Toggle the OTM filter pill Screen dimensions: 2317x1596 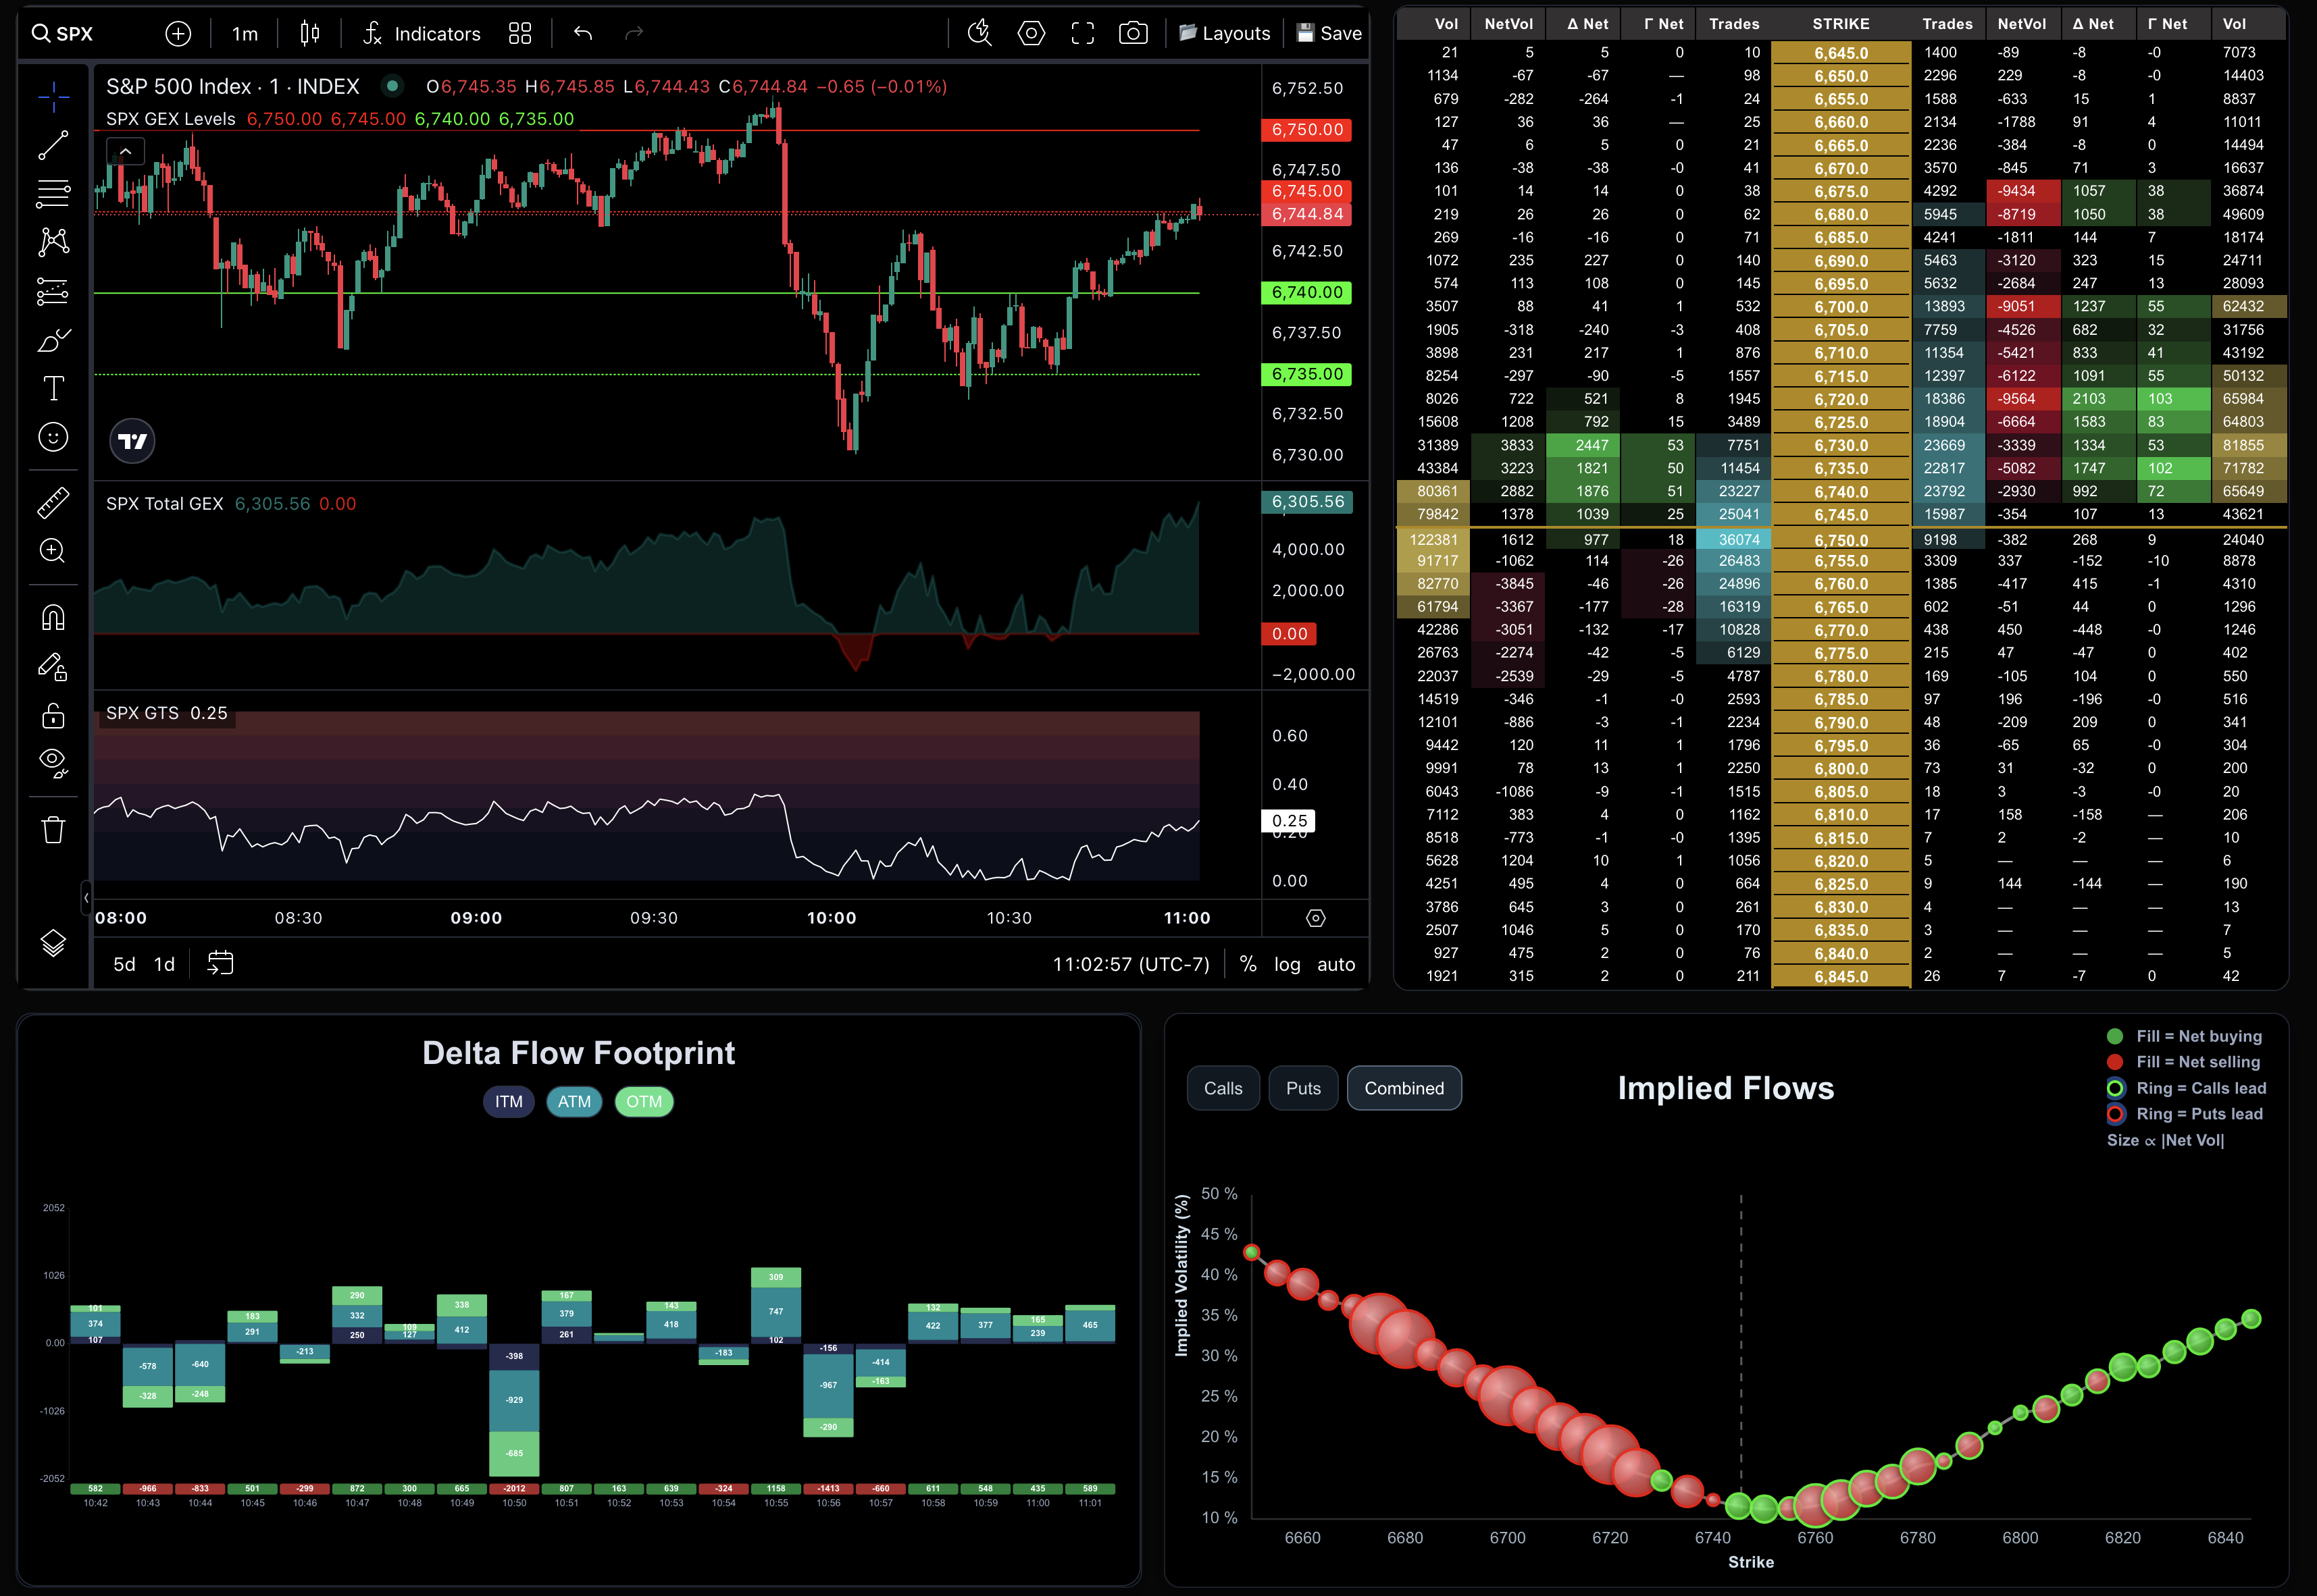coord(643,1101)
